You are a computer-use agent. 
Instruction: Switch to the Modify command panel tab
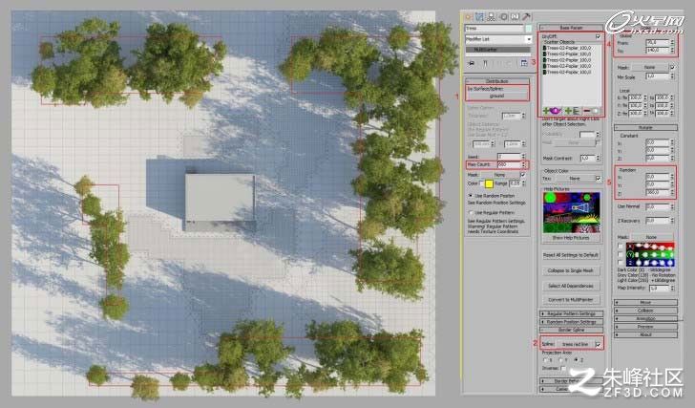tap(479, 17)
